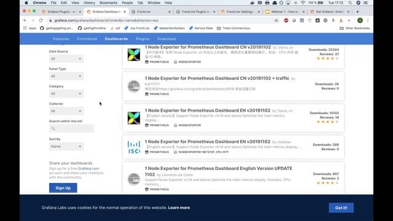Image resolution: width=393 pixels, height=221 pixels.
Task: Open the Panel Type filter dropdown
Action: coord(66,76)
